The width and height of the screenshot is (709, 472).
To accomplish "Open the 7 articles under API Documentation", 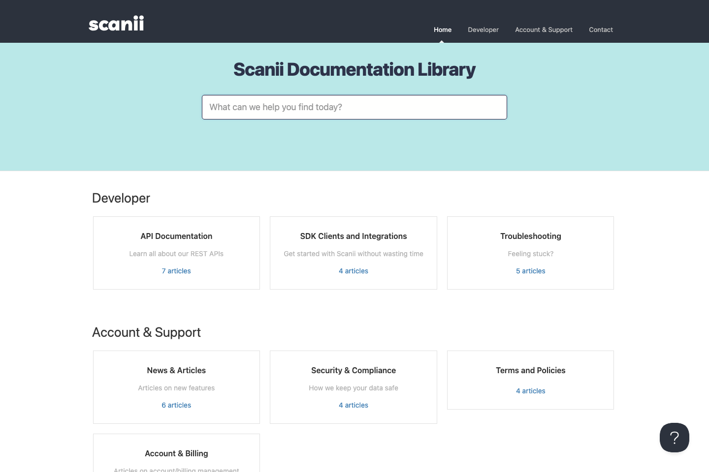I will tap(176, 271).
